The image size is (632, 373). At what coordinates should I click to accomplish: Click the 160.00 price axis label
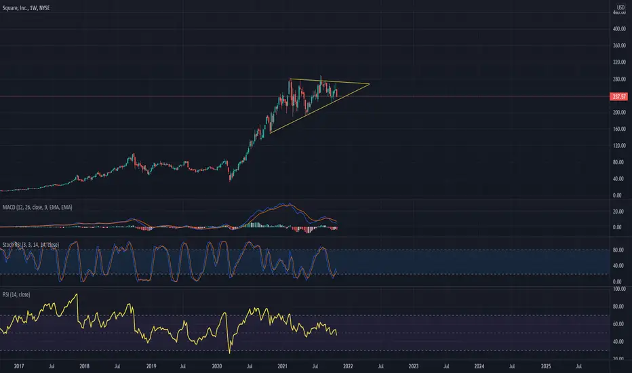click(x=619, y=129)
